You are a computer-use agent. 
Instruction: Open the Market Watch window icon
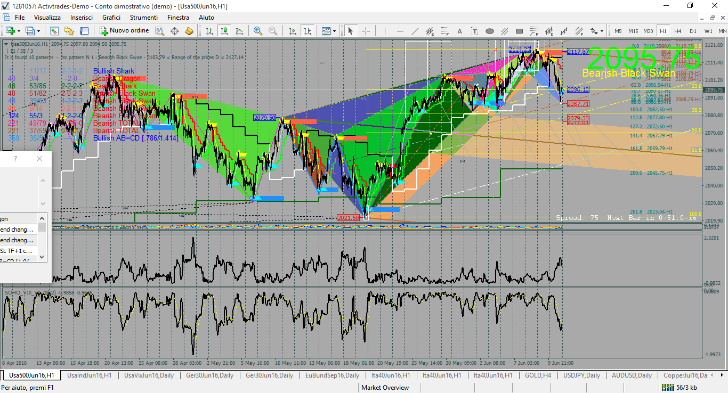click(x=54, y=31)
